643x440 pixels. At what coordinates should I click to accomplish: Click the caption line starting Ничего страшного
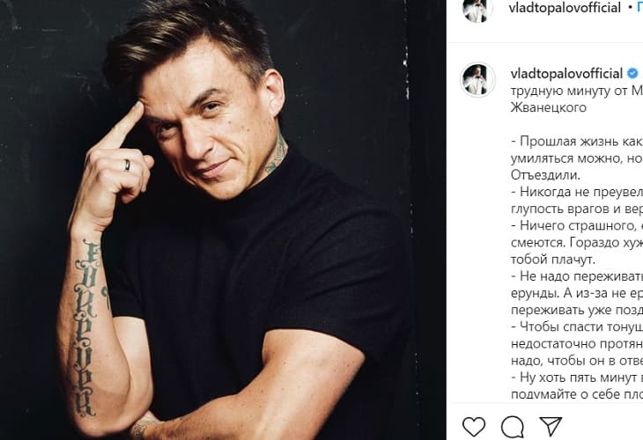click(x=577, y=225)
